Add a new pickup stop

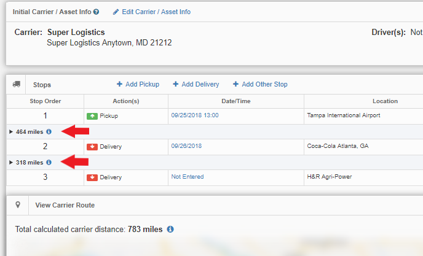click(x=138, y=84)
